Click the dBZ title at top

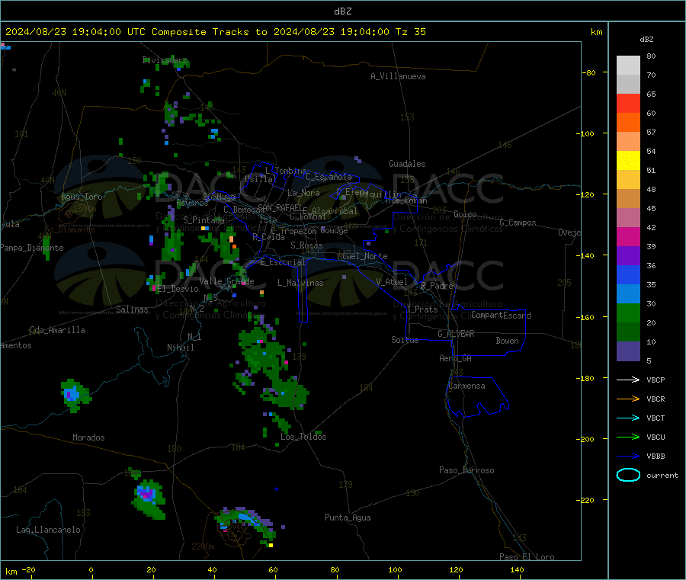[x=342, y=11]
